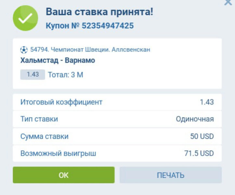Click the Сумма ставки row label
The width and height of the screenshot is (235, 195).
tap(45, 136)
